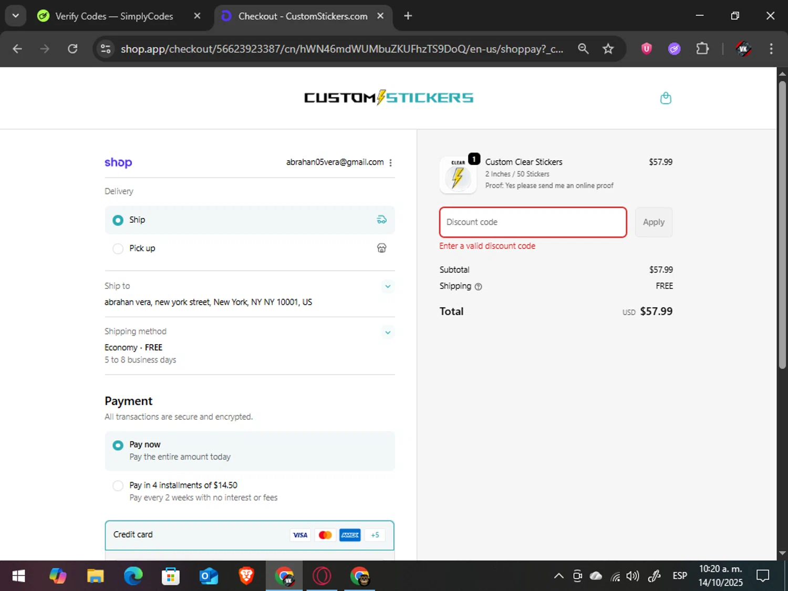Open the tab search dropdown arrow
The height and width of the screenshot is (591, 788).
[x=16, y=16]
